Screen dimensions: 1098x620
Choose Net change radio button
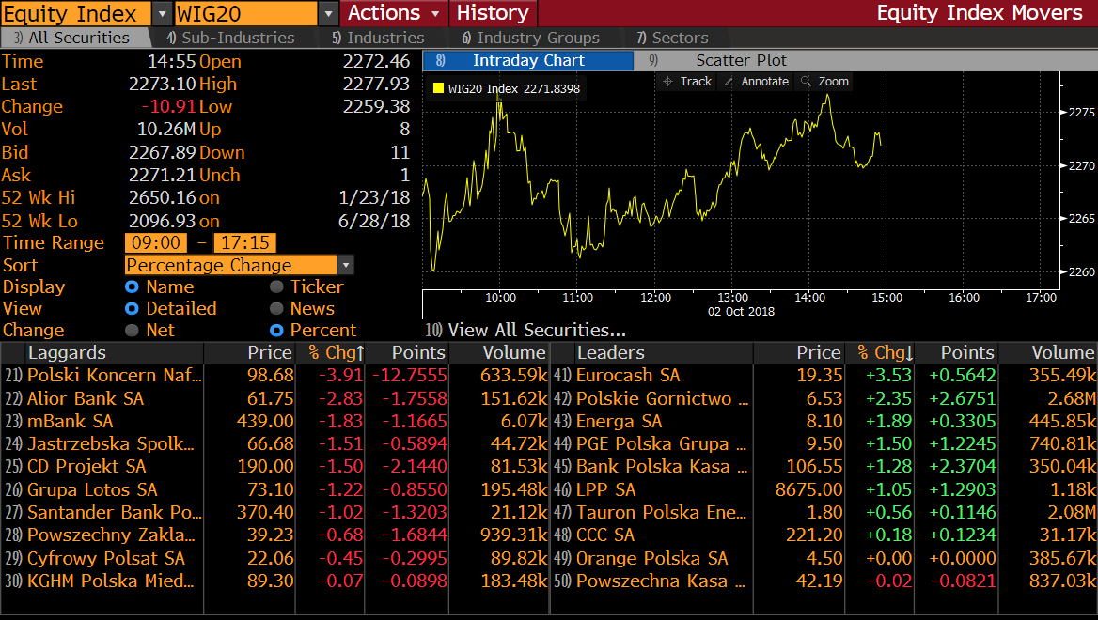pyautogui.click(x=132, y=331)
